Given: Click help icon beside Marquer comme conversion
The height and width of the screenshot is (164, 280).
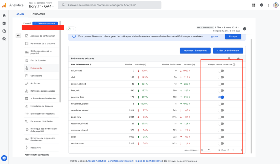Looking at the screenshot, I should coord(234,64).
